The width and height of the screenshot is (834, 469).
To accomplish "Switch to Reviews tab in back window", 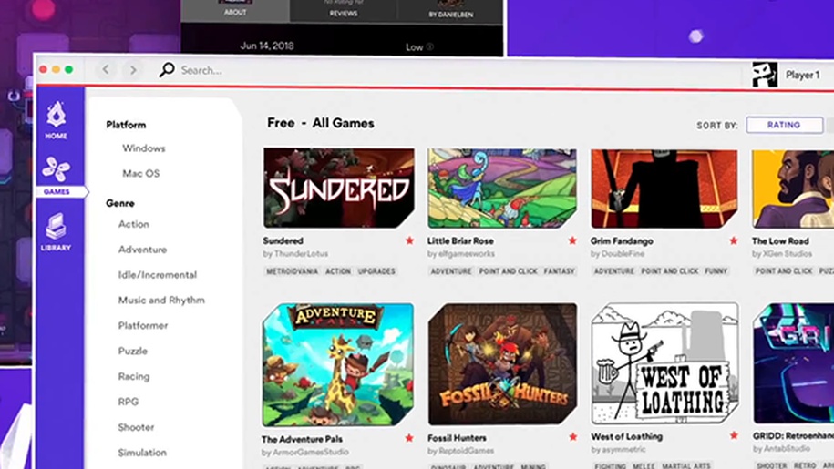I will tap(344, 11).
